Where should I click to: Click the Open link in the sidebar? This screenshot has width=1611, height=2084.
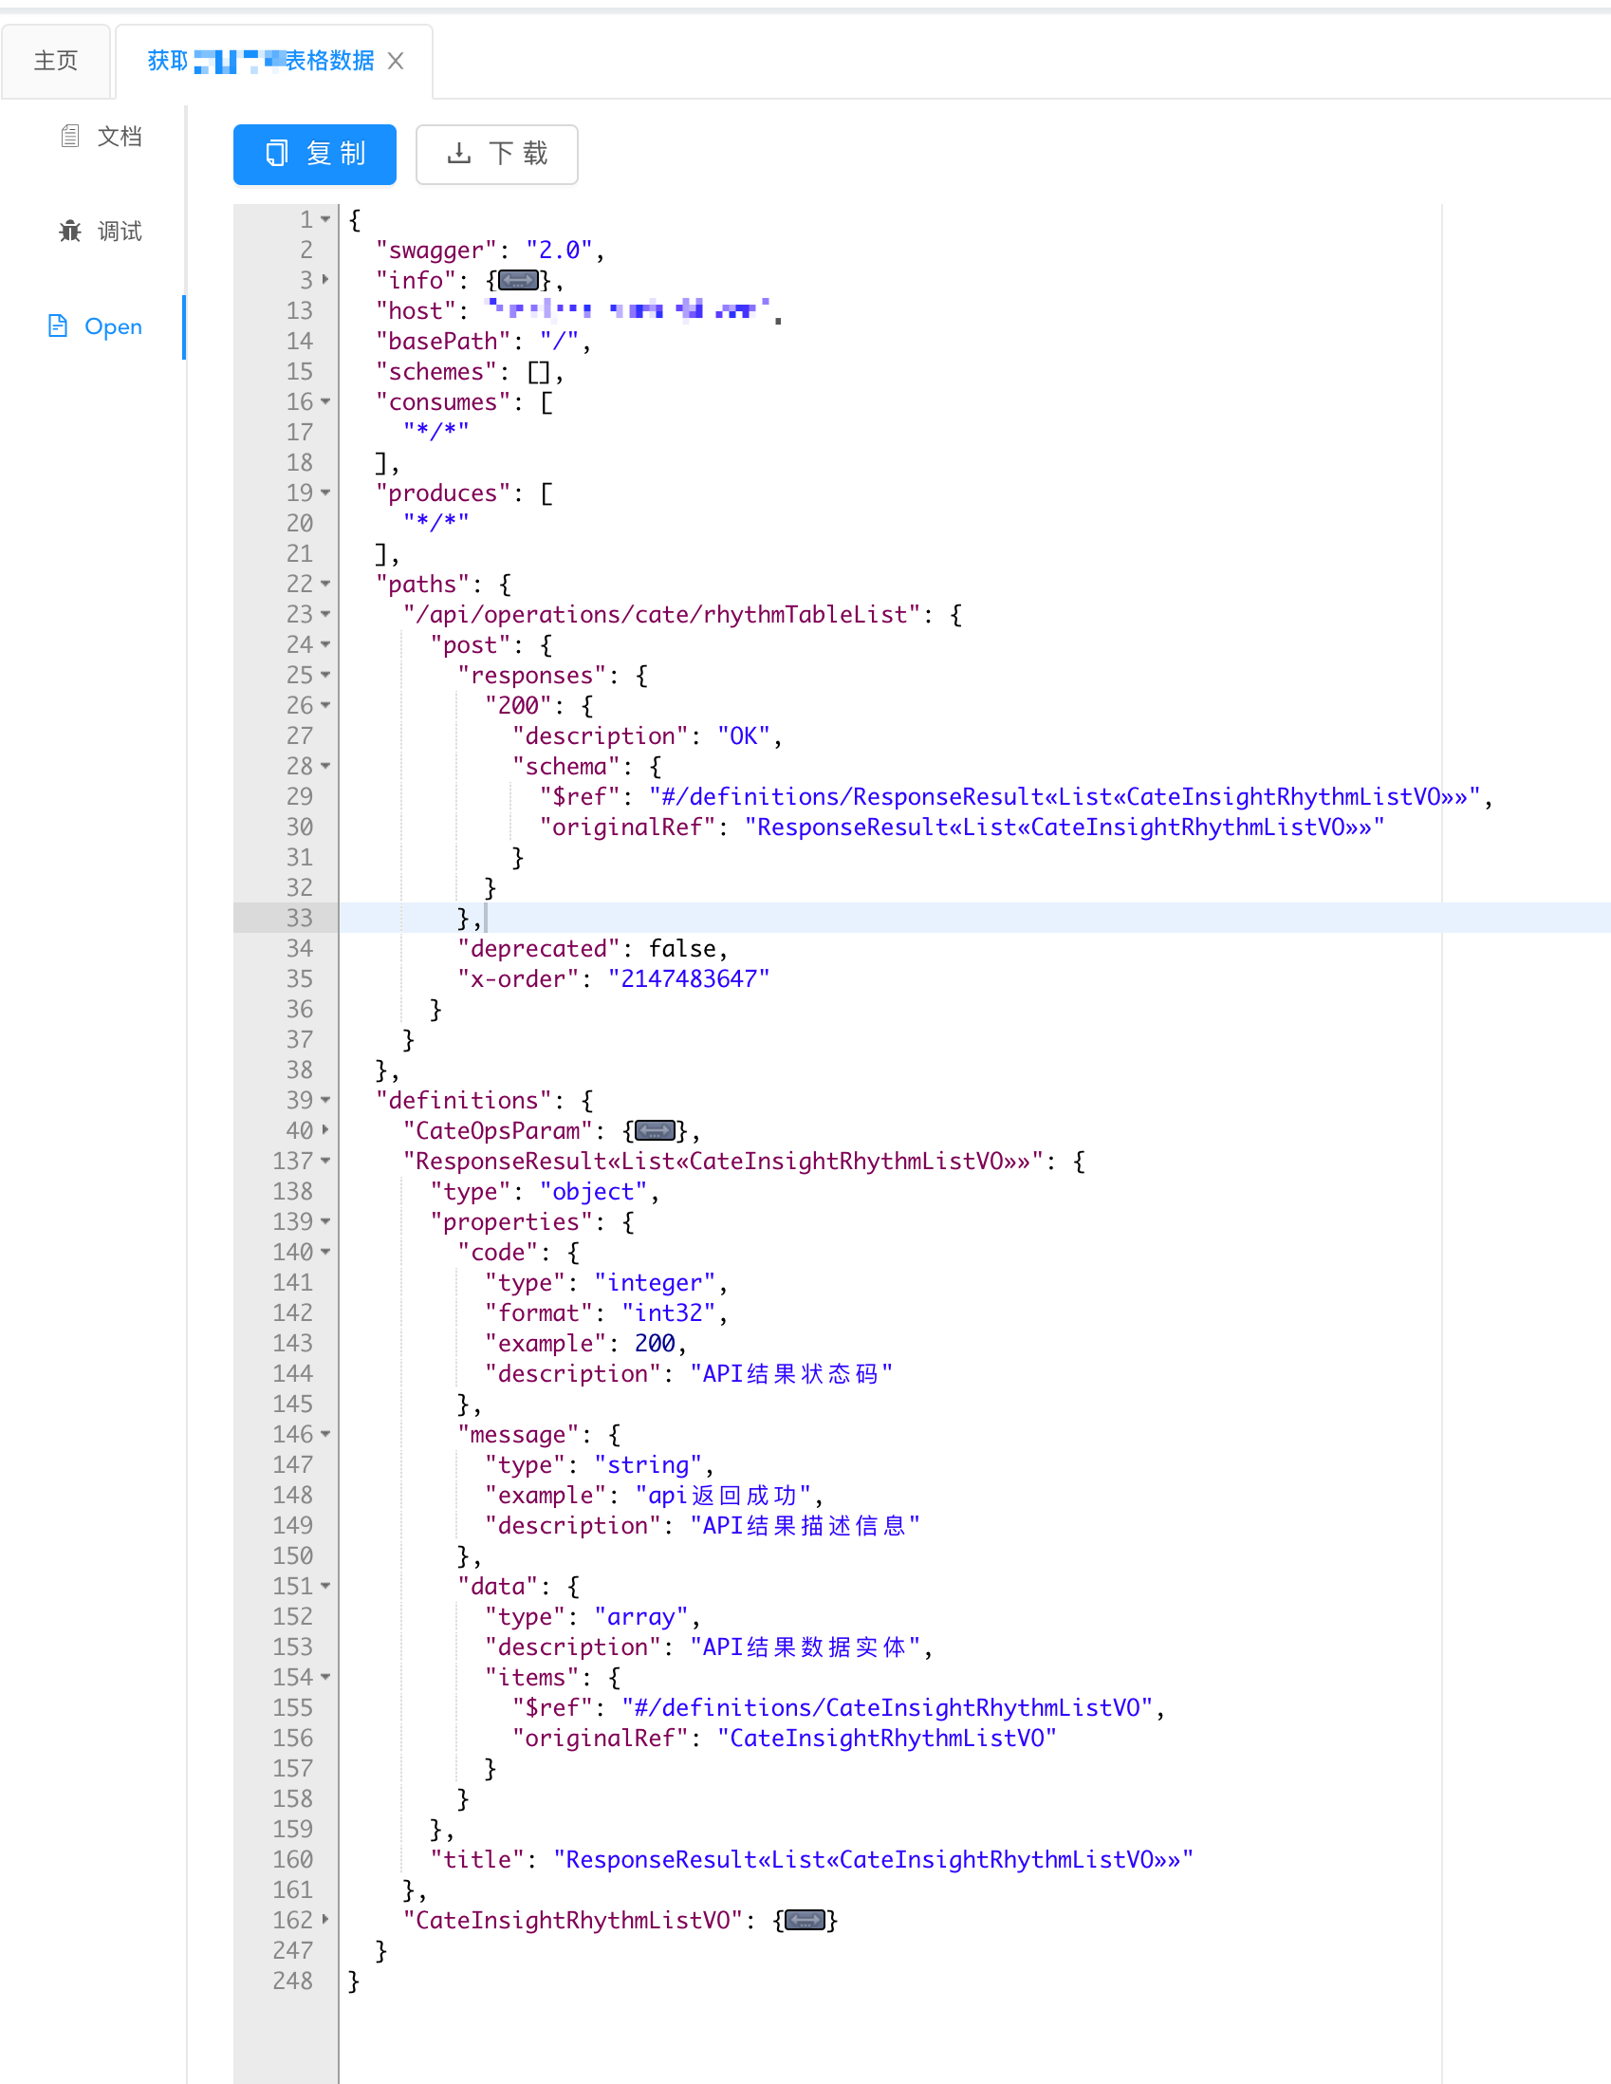pyautogui.click(x=113, y=326)
